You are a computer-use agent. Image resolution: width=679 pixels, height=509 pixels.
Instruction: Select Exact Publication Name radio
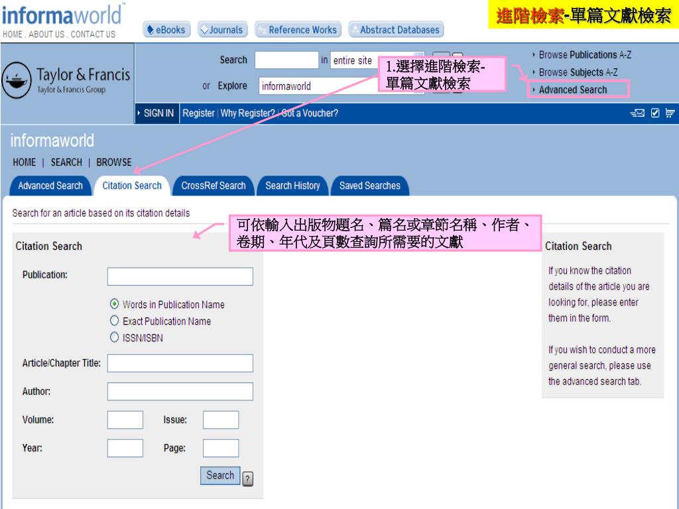tap(114, 321)
